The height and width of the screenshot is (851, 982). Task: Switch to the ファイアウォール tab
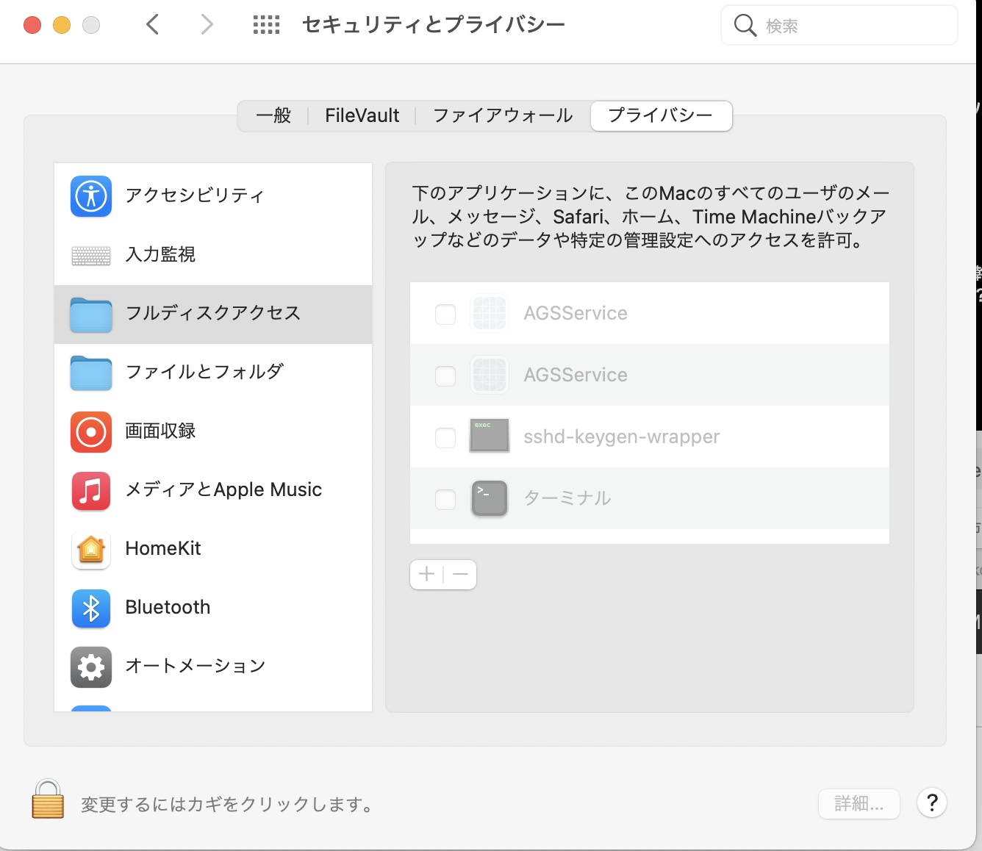[503, 115]
